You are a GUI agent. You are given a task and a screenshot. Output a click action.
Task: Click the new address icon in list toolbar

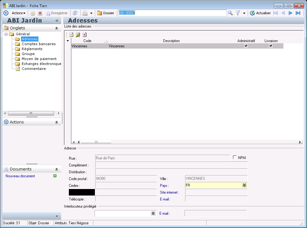point(71,35)
